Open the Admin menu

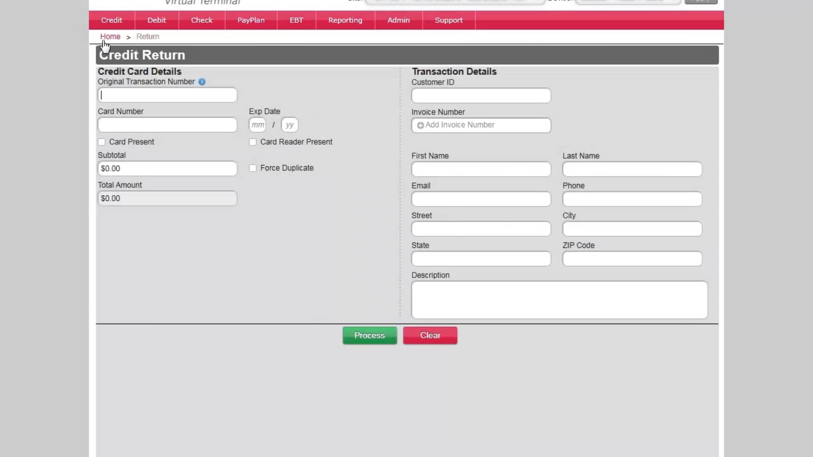pos(398,20)
